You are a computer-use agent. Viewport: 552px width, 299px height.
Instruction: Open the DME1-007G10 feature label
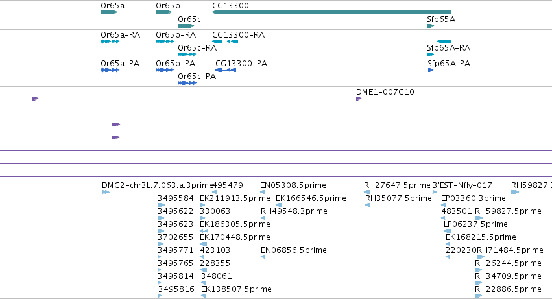(385, 92)
